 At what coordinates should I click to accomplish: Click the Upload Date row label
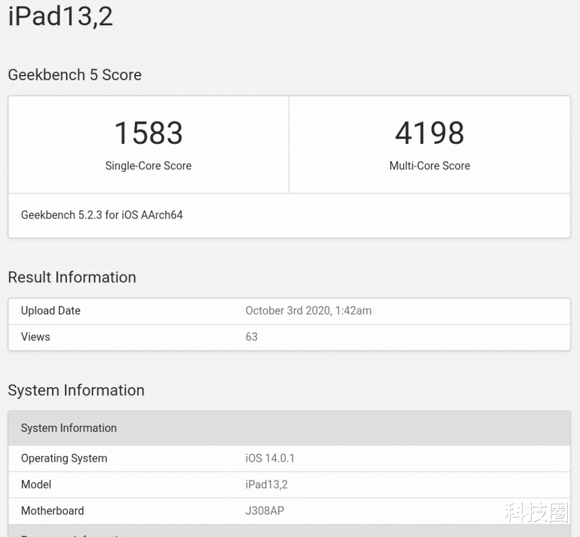point(51,310)
